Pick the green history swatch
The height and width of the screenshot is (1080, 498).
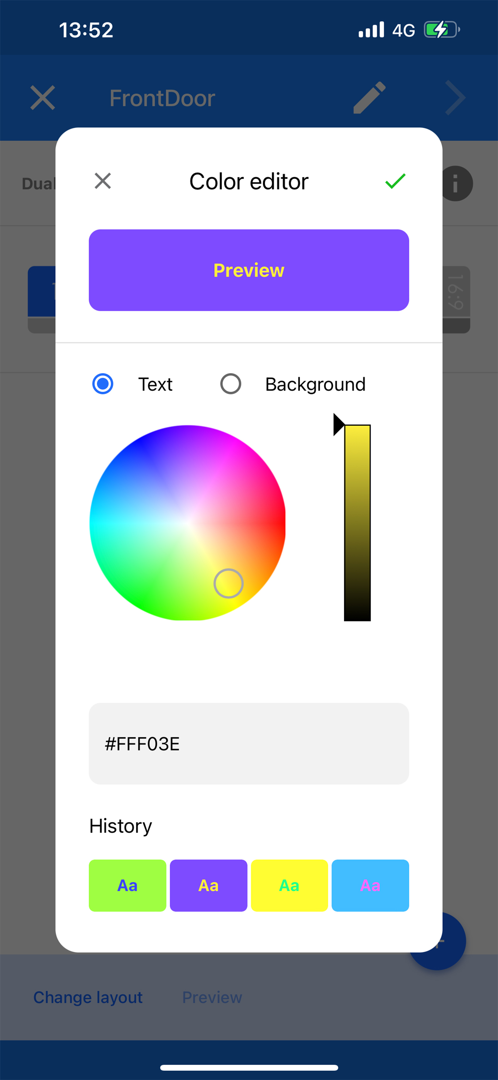click(x=127, y=885)
